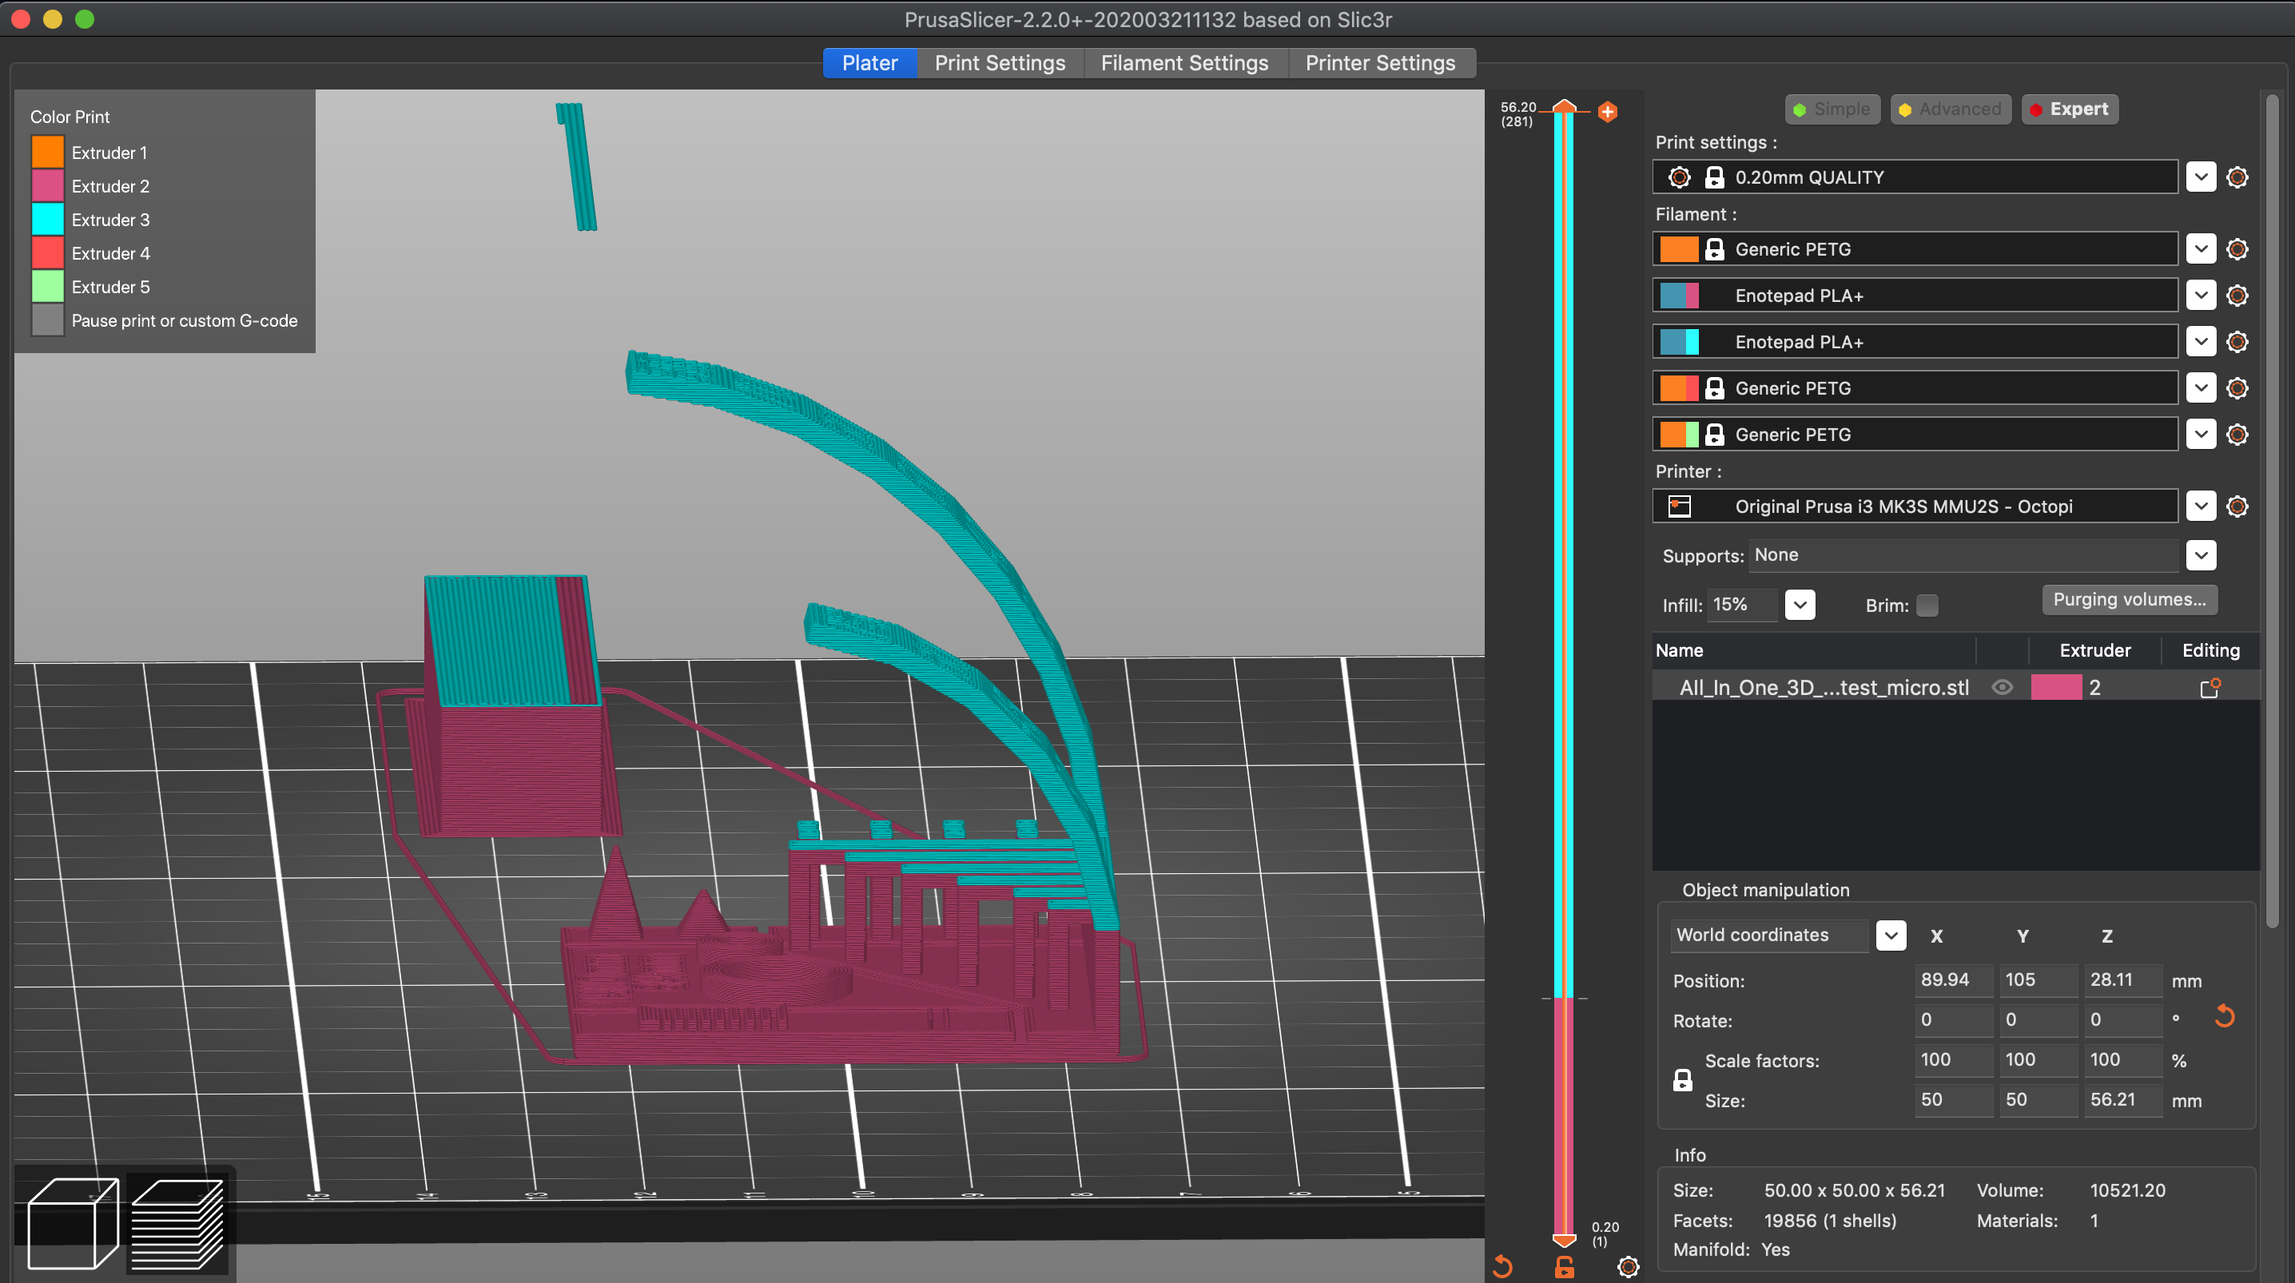Click the Purging volumes button
This screenshot has height=1283, width=2295.
[2130, 600]
